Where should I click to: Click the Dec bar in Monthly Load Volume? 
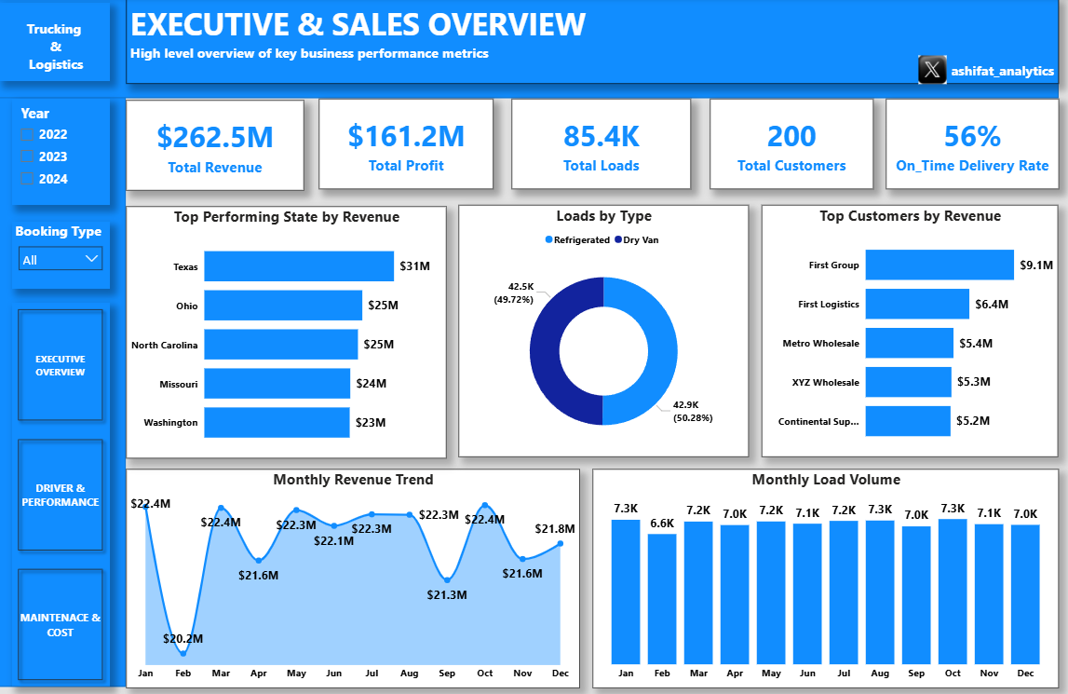point(1025,594)
